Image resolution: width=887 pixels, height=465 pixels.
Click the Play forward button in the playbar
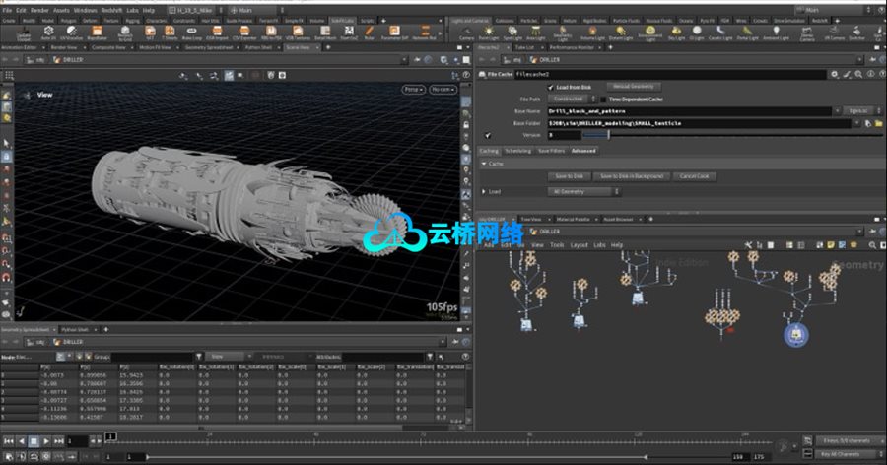click(47, 440)
